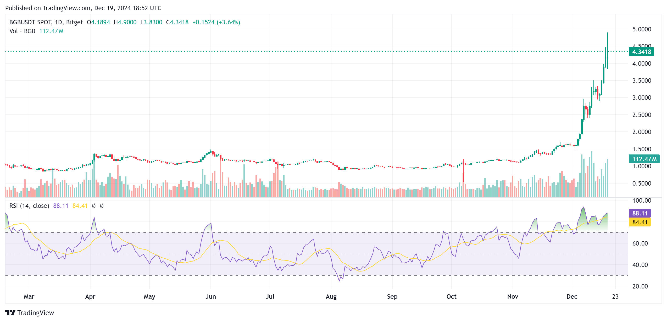Click the Aug label on time axis
This screenshot has height=322, width=667.
click(x=331, y=297)
